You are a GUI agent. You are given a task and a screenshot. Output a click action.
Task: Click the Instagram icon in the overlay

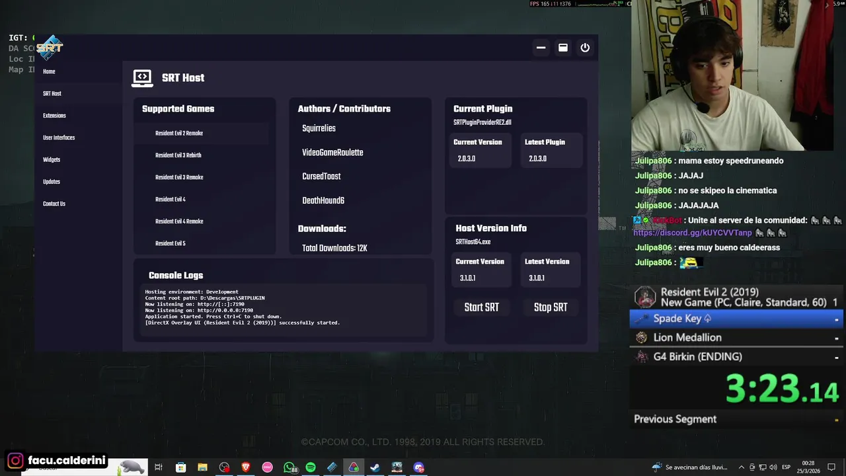click(x=15, y=461)
